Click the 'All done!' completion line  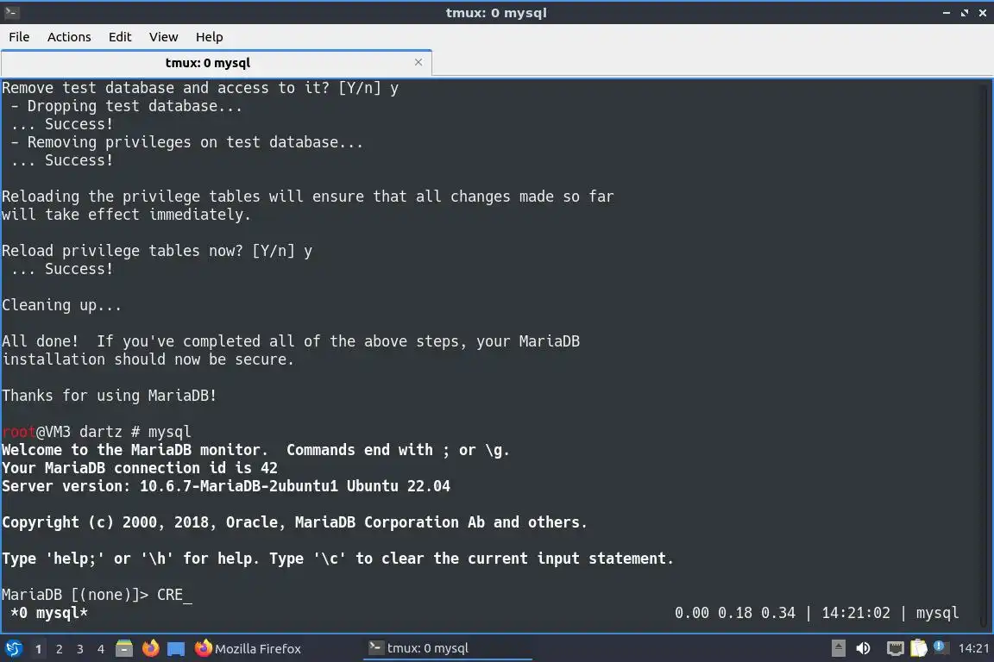pyautogui.click(x=290, y=341)
